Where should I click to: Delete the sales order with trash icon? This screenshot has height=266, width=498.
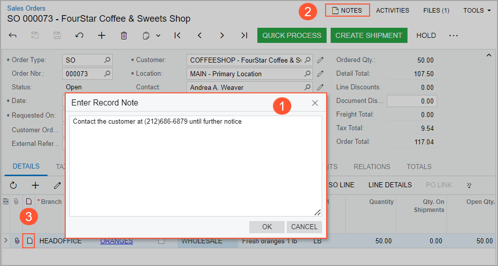click(124, 35)
